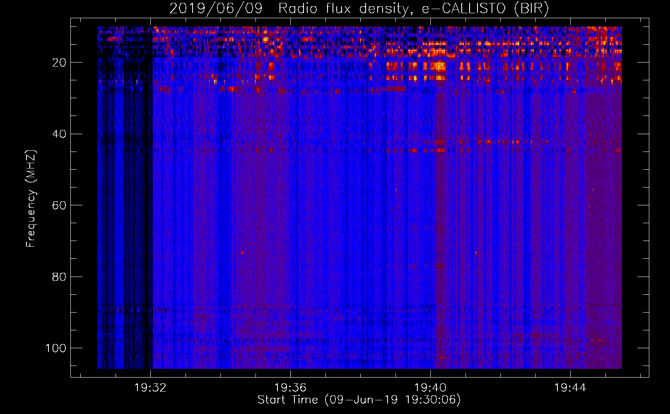Click the 20 frequency tick label
This screenshot has height=414, width=670.
(59, 63)
